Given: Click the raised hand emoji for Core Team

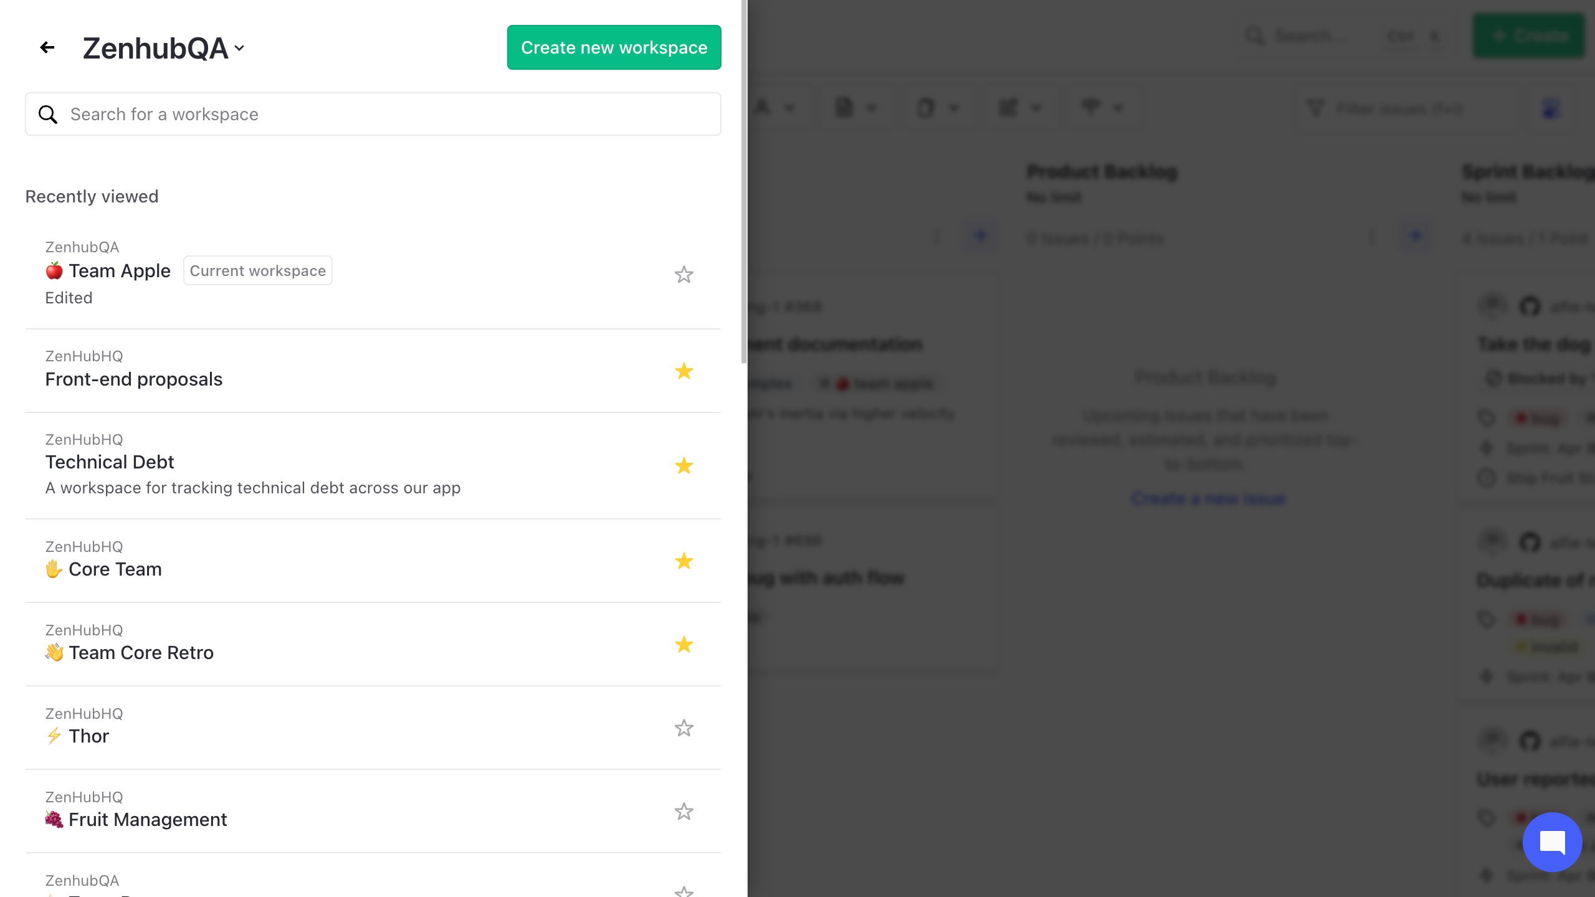Looking at the screenshot, I should tap(54, 569).
